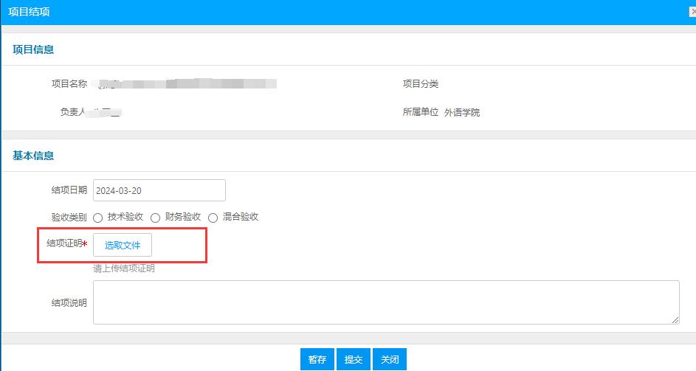This screenshot has height=371, width=696.
Task: Click the 结项证明 required field label
Action: coord(66,244)
